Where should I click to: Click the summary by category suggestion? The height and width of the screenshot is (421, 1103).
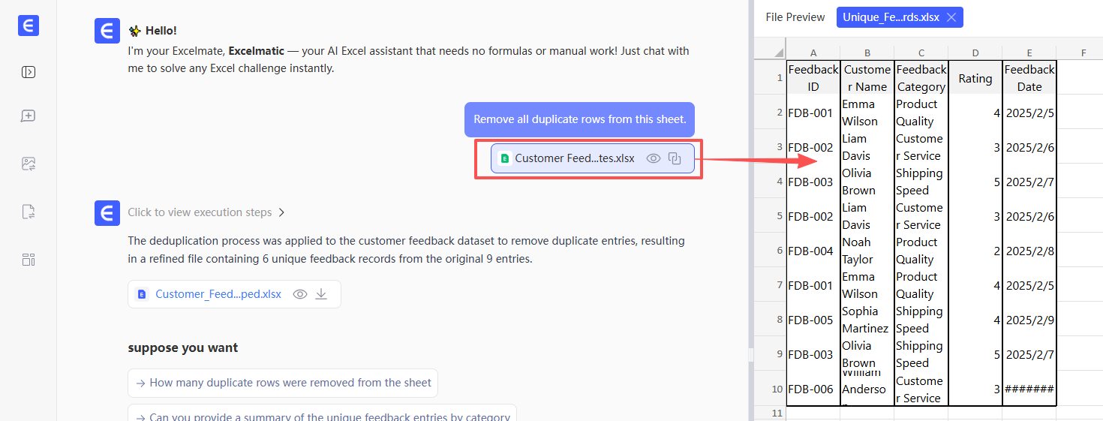tap(322, 416)
